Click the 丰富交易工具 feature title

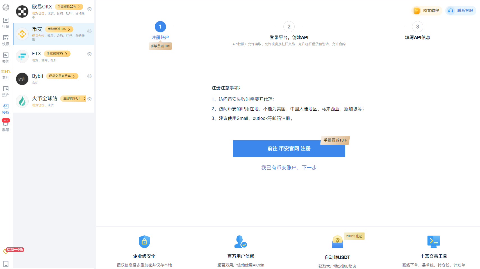434,256
